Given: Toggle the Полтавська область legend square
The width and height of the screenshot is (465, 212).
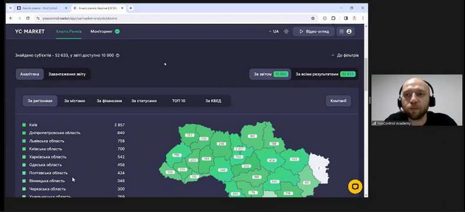Looking at the screenshot, I should click(x=24, y=173).
